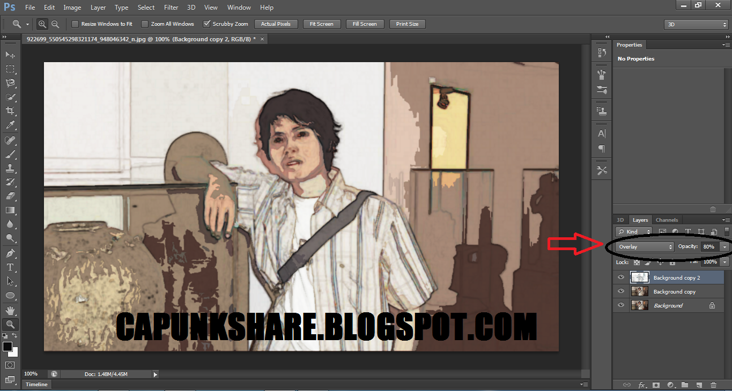Click the Create new layer icon
The image size is (732, 391).
(x=699, y=385)
